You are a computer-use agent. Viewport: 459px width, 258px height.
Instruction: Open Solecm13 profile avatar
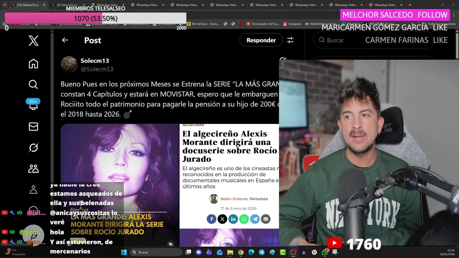(x=69, y=64)
